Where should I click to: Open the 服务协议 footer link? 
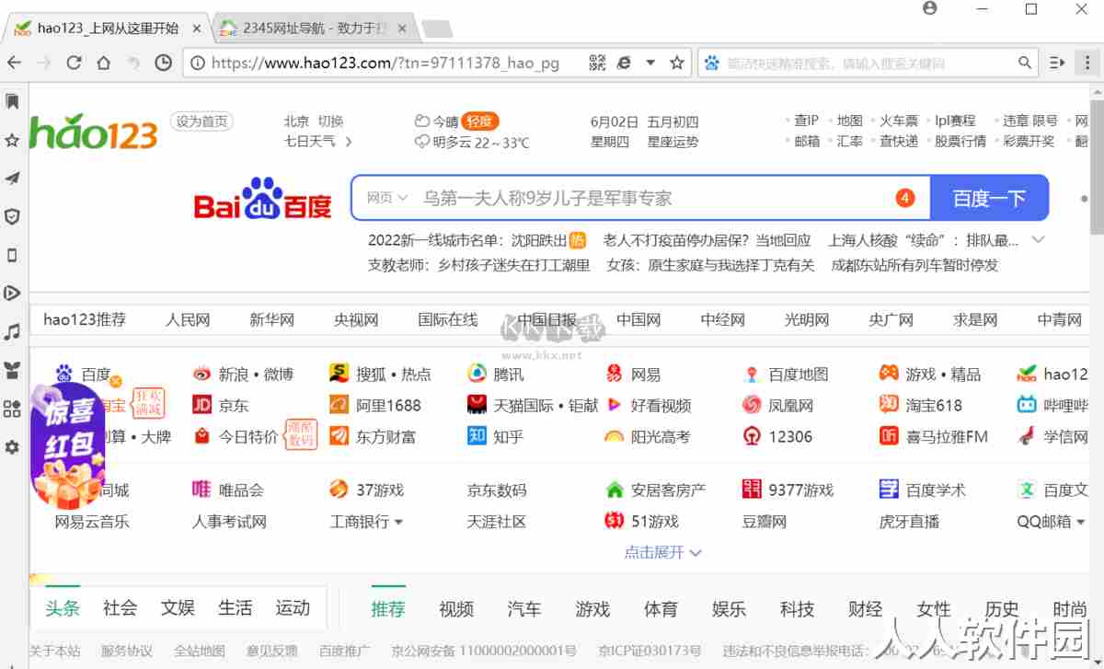tap(127, 652)
